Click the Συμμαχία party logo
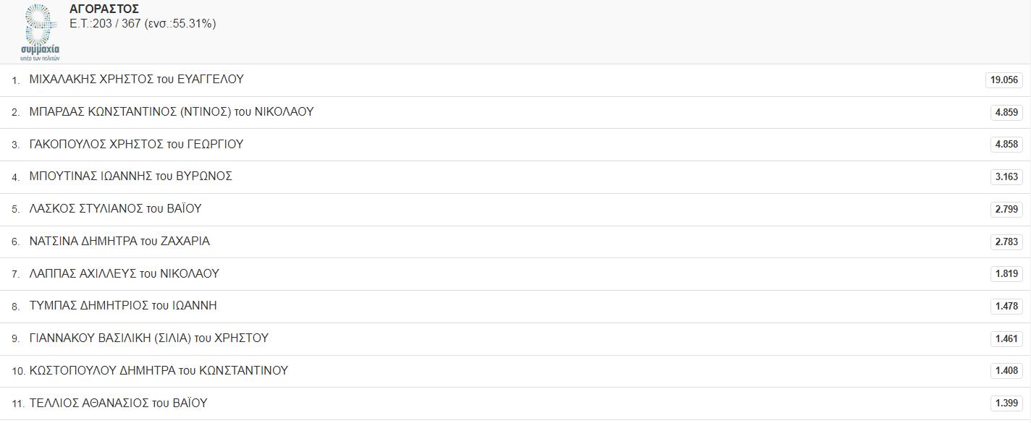Screen dimensions: 1031x423 [41, 33]
